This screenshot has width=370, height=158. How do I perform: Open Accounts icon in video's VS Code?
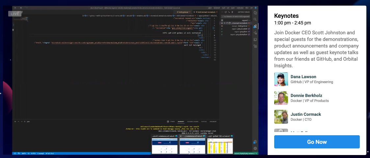[255, 142]
